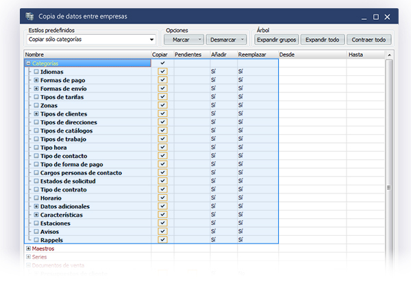Collapse the Categorías tree group
Viewport: 411px width, 281px height.
point(28,63)
